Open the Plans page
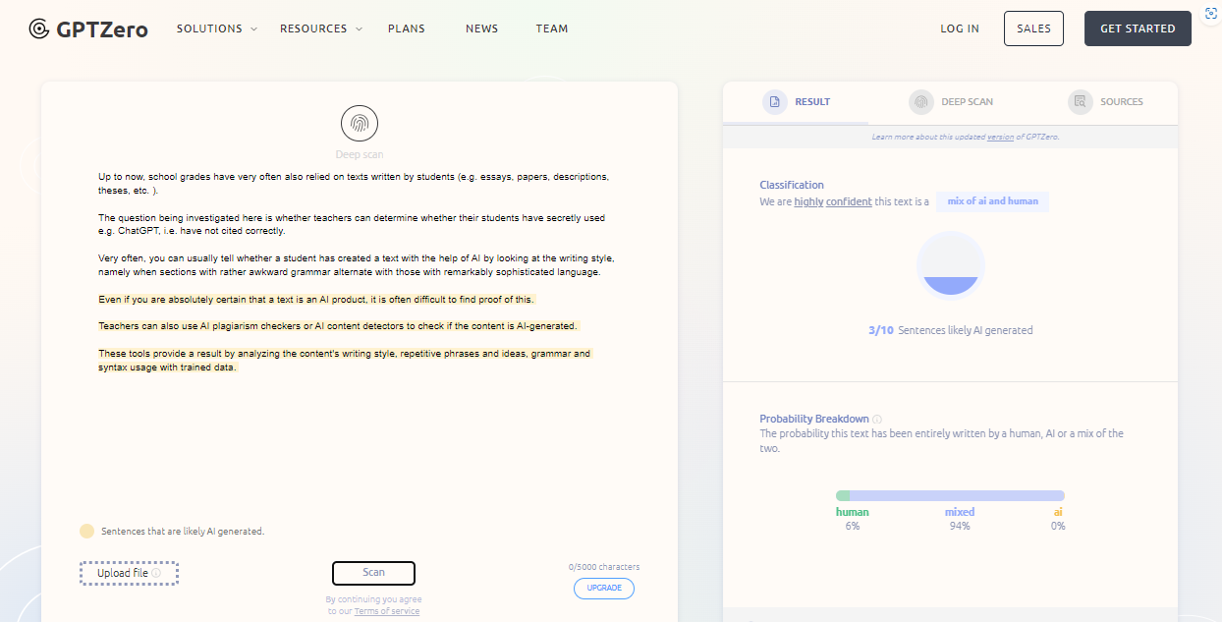This screenshot has height=622, width=1222. (407, 28)
